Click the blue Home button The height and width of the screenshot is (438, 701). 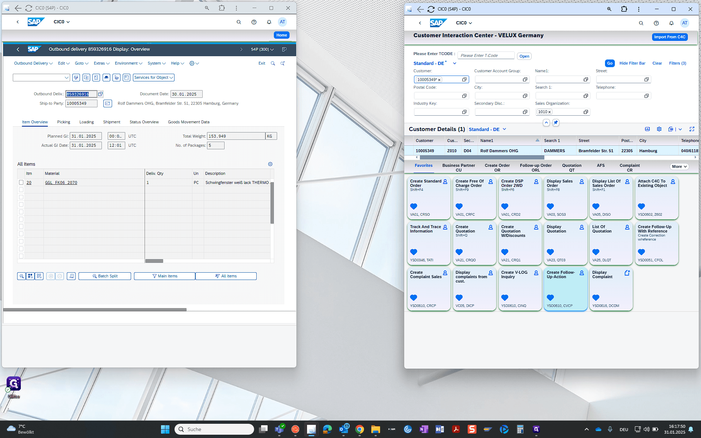(281, 35)
